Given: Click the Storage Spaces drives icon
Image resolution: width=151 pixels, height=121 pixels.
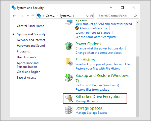Looking at the screenshot, I should click(68, 110).
